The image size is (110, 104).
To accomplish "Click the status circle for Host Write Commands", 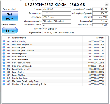I will pos(4,66).
